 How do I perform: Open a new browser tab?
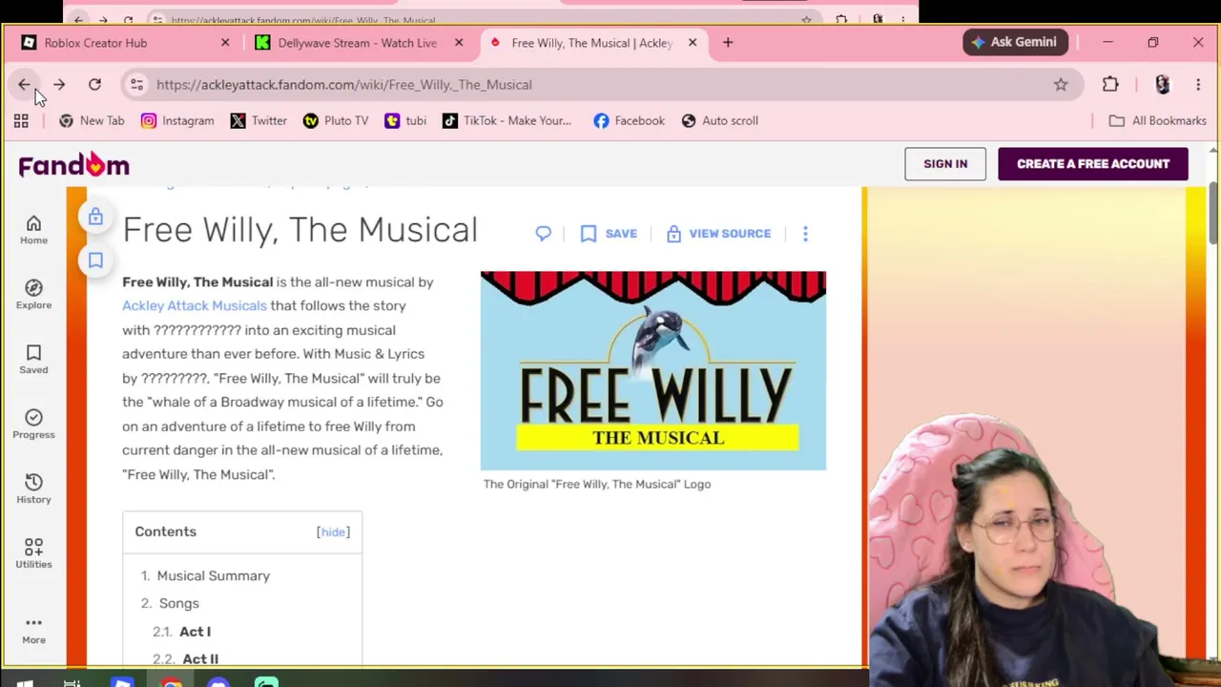[728, 42]
